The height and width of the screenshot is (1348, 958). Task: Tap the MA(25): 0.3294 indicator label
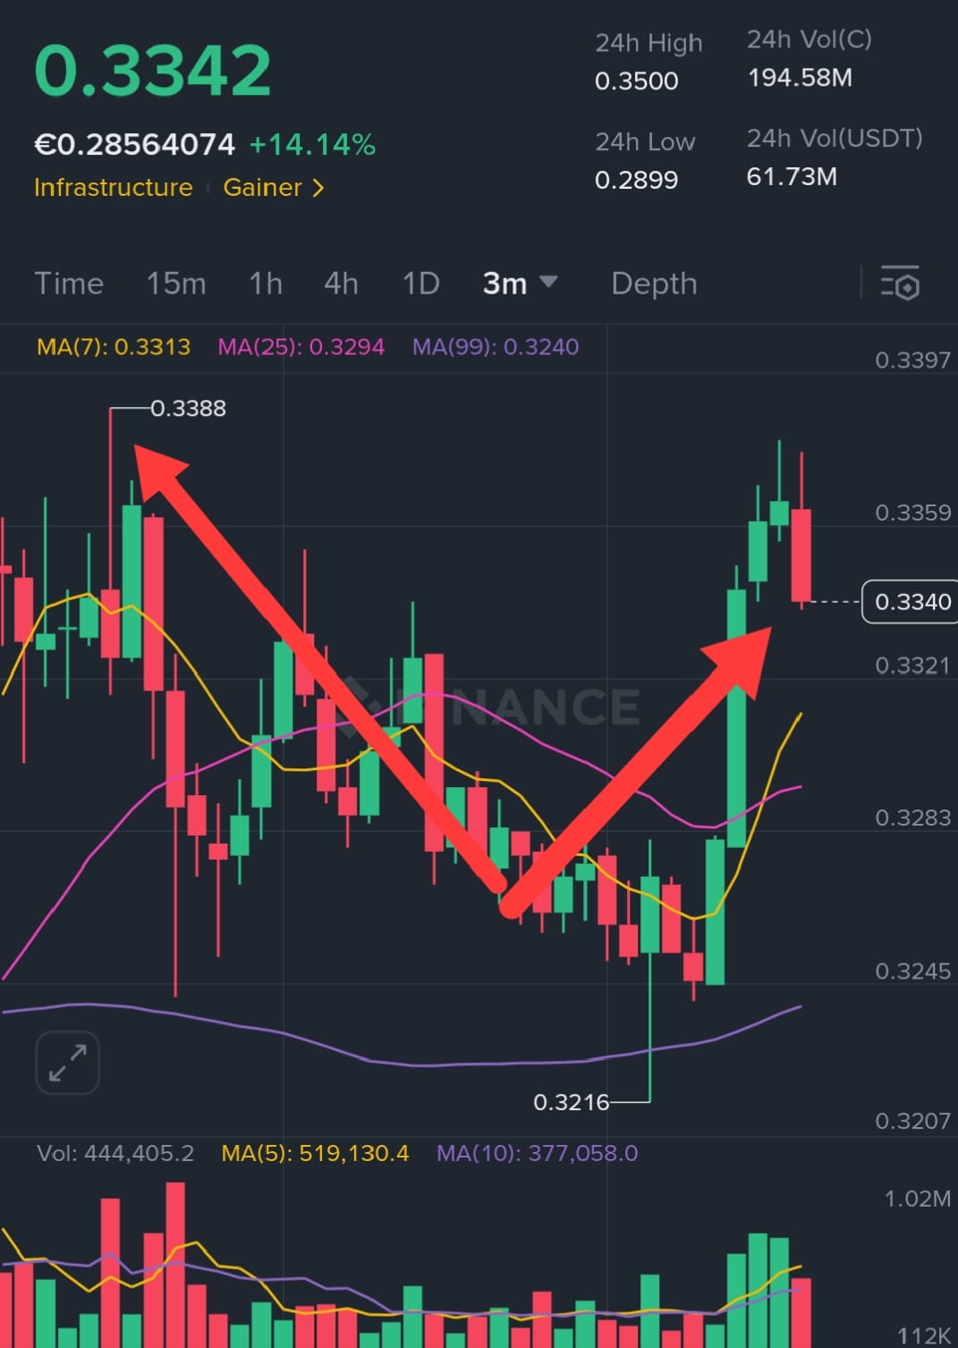pos(301,347)
